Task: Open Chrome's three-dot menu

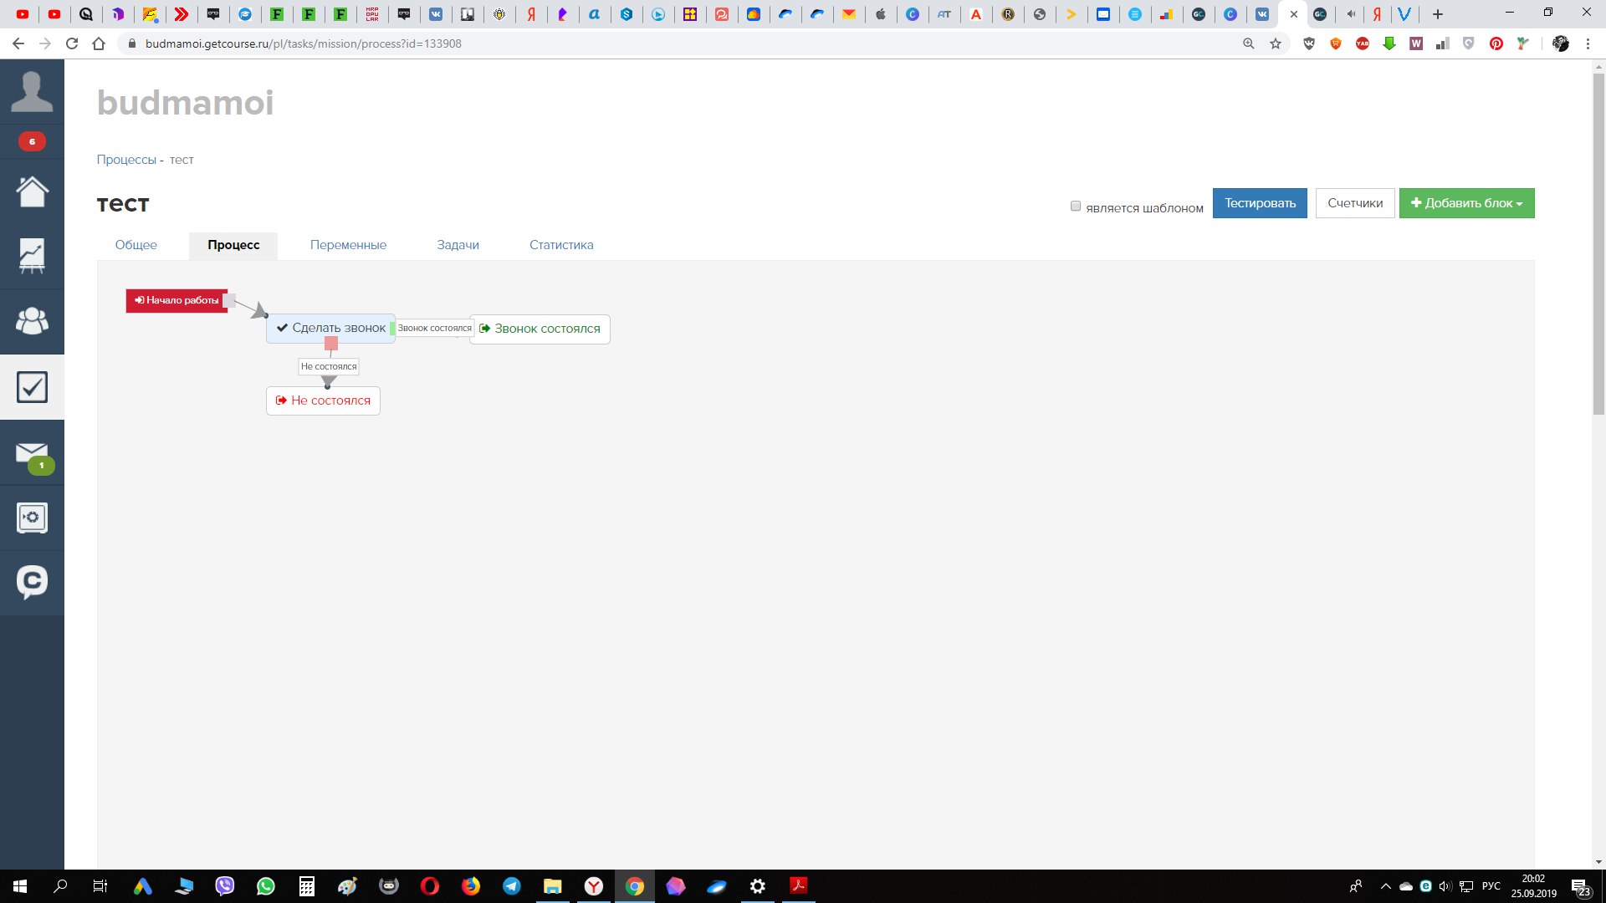Action: pos(1588,43)
